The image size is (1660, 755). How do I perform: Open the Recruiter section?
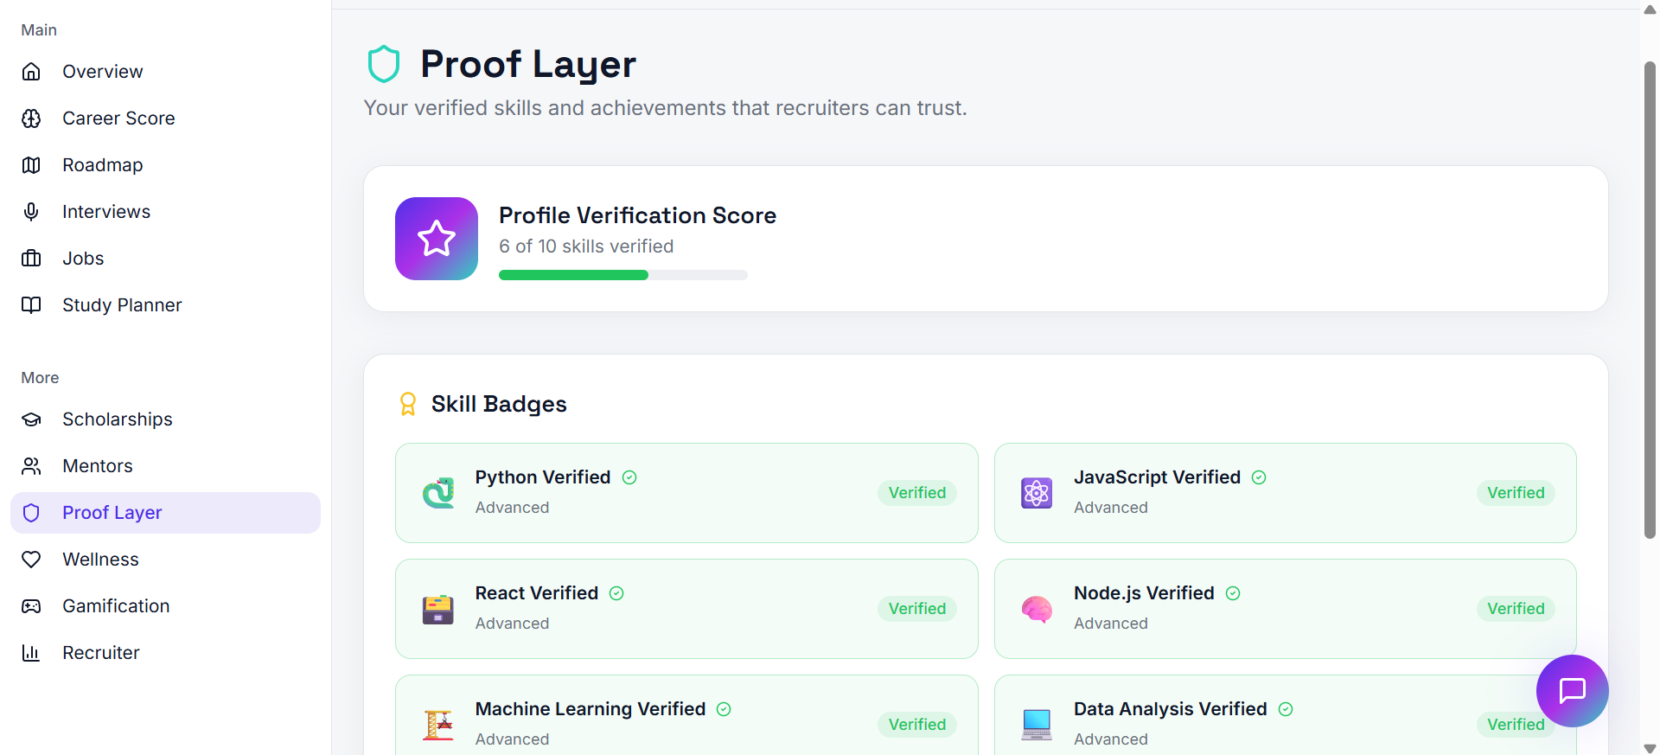point(165,653)
